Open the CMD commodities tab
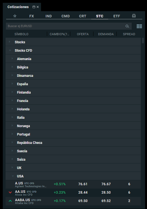 click(66, 16)
